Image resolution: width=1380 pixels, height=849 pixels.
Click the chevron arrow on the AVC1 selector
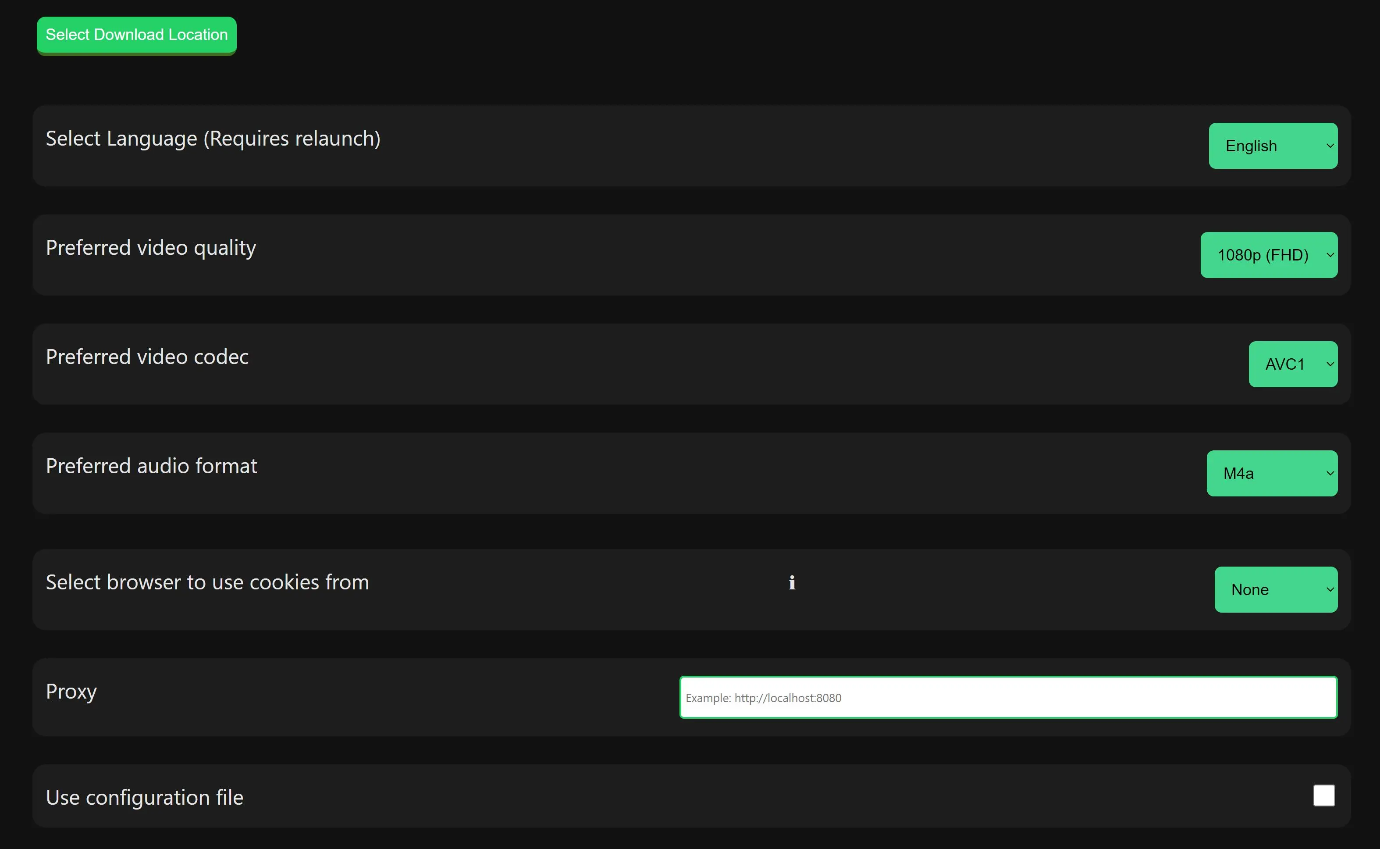coord(1330,364)
